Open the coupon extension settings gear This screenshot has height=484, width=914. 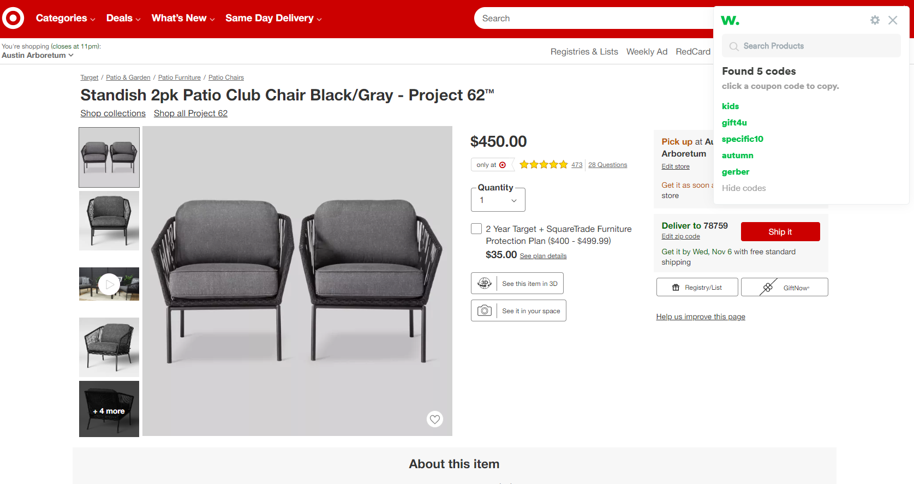point(875,20)
